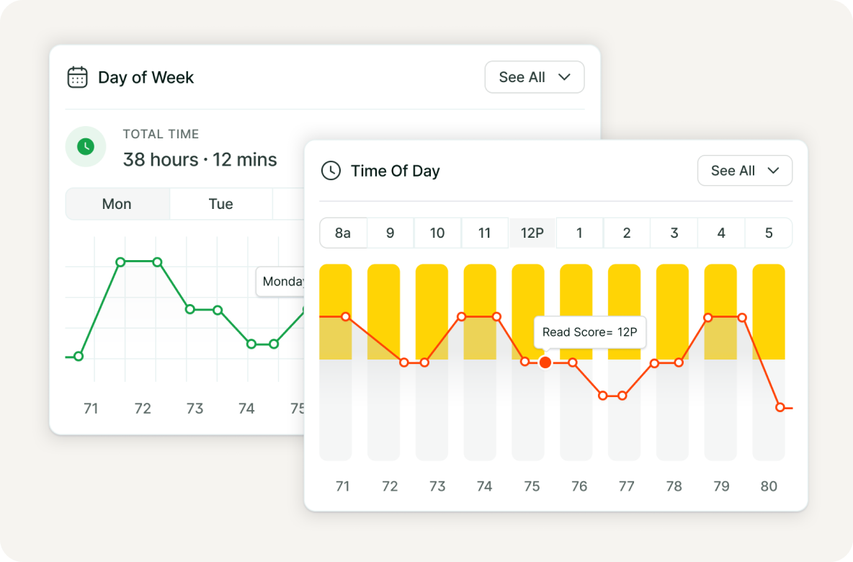This screenshot has width=853, height=562.
Task: Click the chevron on the Day of Week See All
Action: tap(564, 77)
